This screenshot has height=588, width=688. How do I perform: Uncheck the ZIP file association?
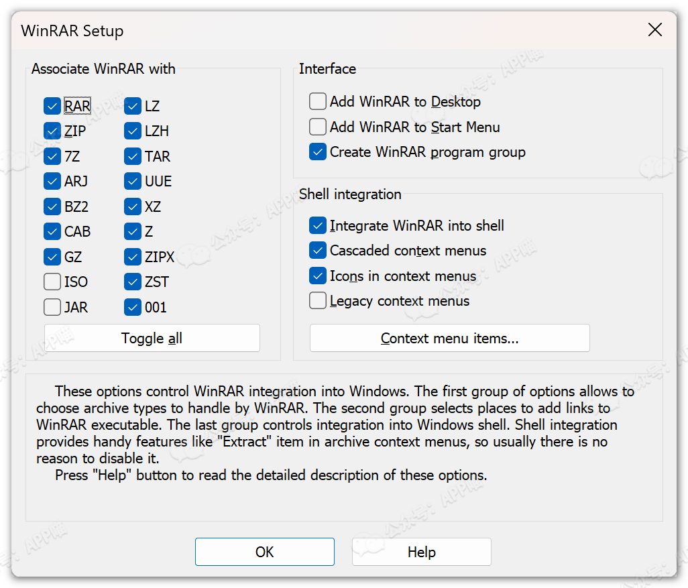pos(52,131)
